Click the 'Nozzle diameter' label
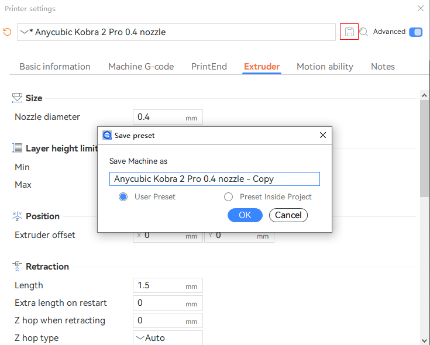This screenshot has height=345, width=430. (x=47, y=117)
